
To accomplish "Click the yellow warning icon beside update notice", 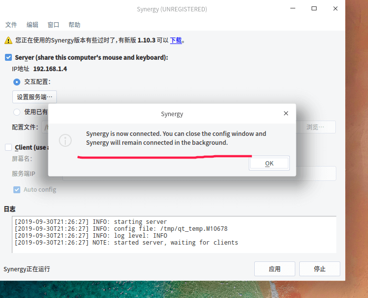I will click(x=8, y=41).
